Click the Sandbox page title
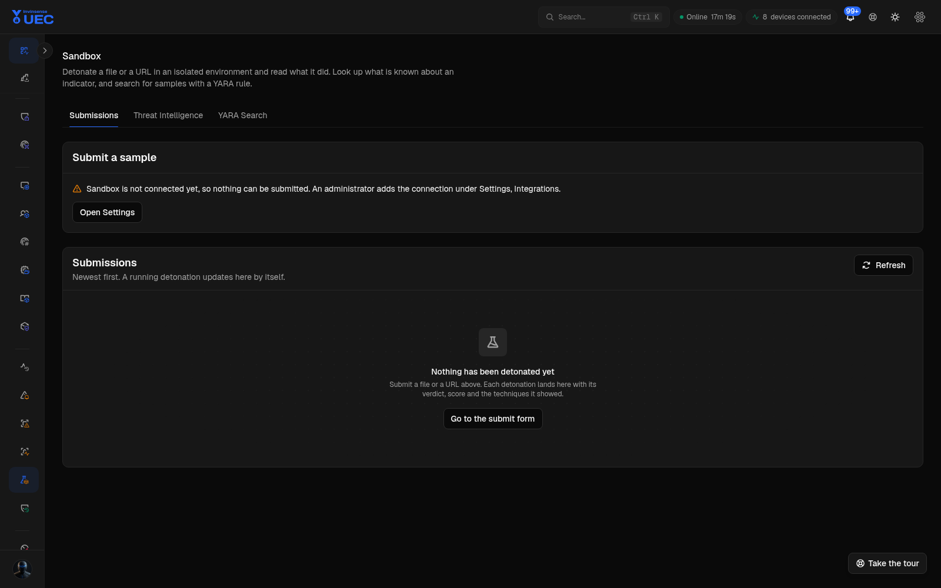Screen dimensions: 941x588 82,56
